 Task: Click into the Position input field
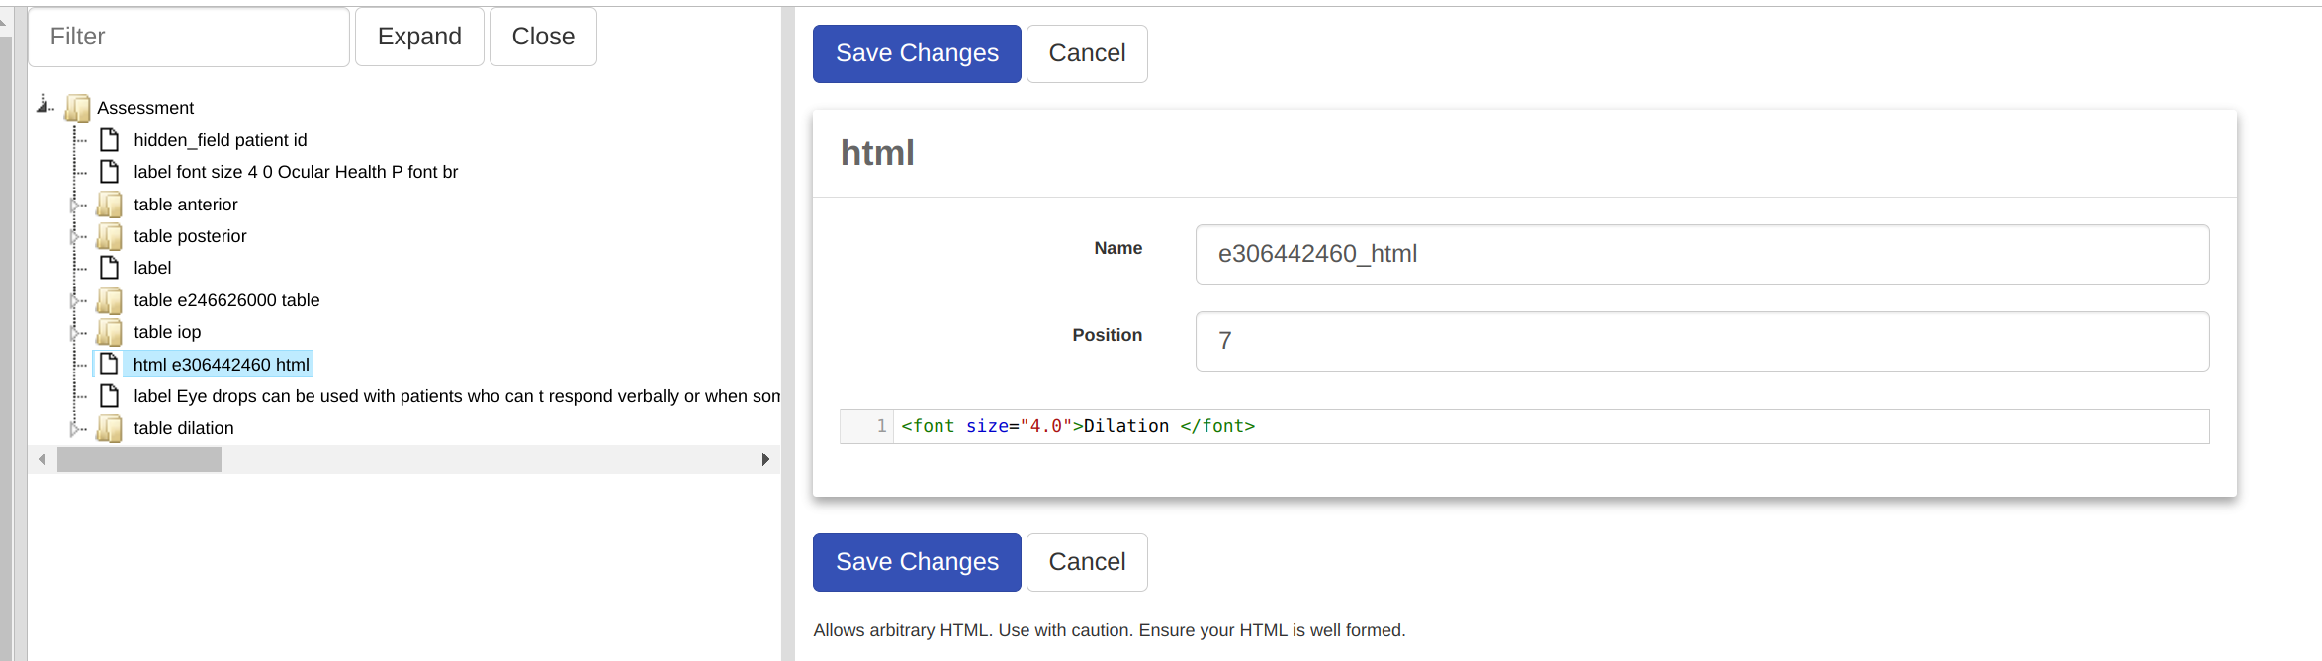coord(1701,341)
